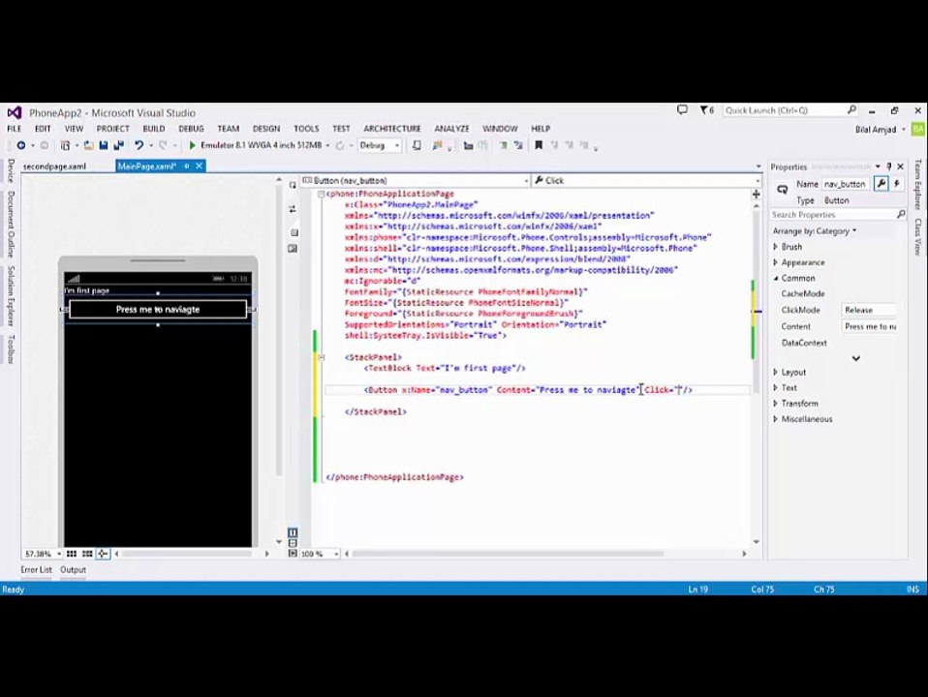Open the ARCHITECTURE menu
928x697 pixels.
point(392,129)
